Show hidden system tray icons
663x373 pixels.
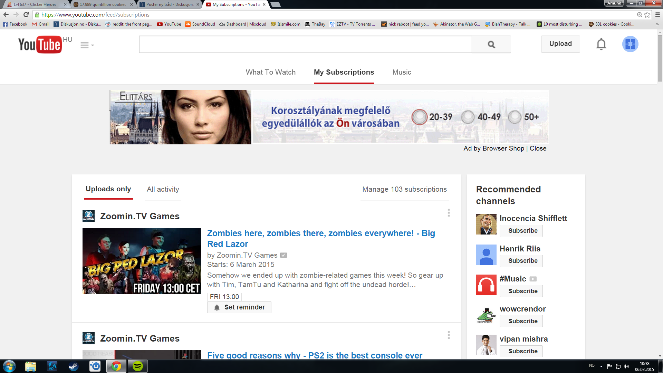[601, 366]
